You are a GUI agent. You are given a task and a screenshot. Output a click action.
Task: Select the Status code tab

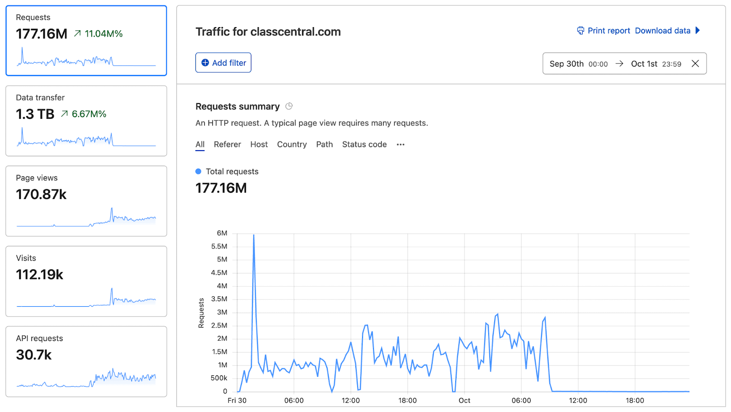[x=364, y=145]
